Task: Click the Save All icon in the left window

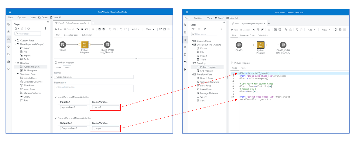Action: [51, 17]
